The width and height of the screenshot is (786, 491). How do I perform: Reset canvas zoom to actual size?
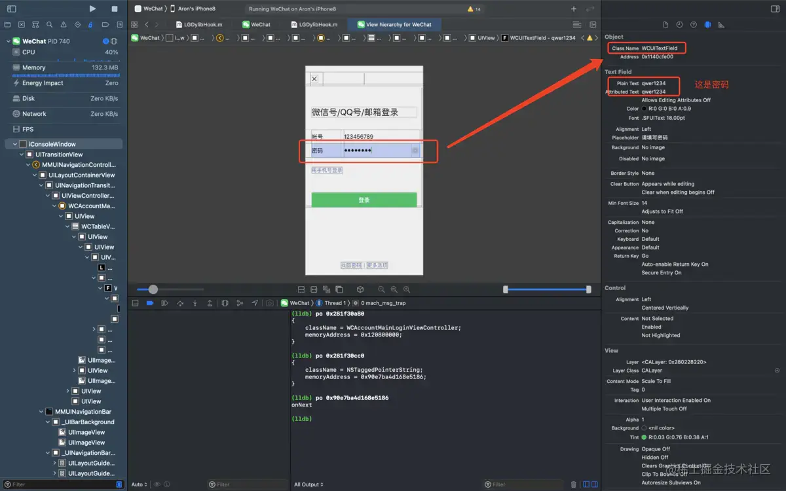(x=394, y=289)
